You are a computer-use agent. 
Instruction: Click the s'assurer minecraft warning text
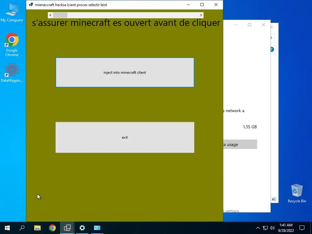126,23
